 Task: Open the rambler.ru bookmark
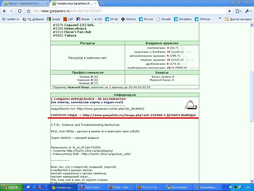(x=11, y=19)
